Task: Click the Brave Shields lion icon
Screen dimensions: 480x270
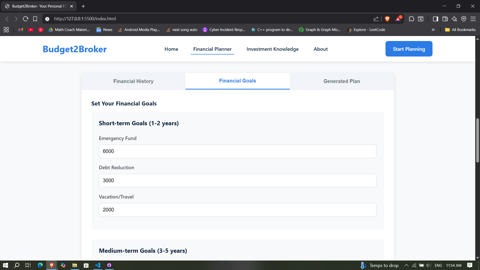Action: 387,19
